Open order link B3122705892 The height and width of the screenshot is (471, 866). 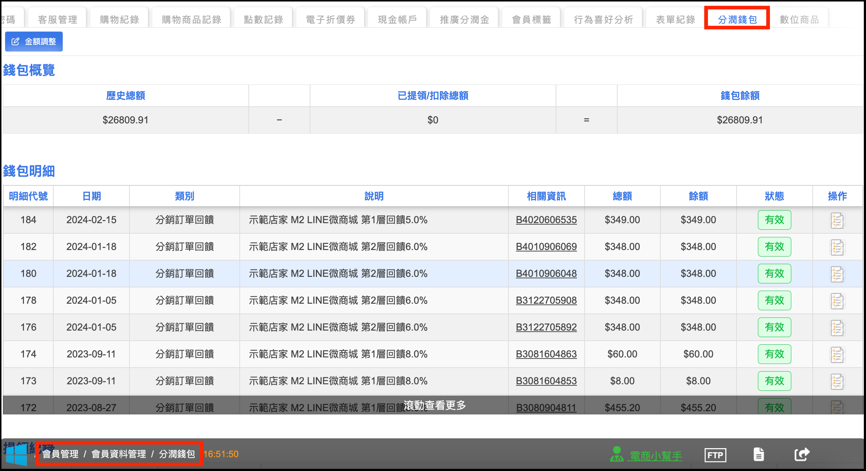pos(546,327)
